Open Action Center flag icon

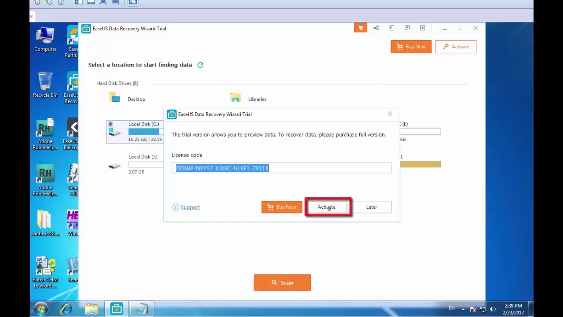click(x=473, y=309)
